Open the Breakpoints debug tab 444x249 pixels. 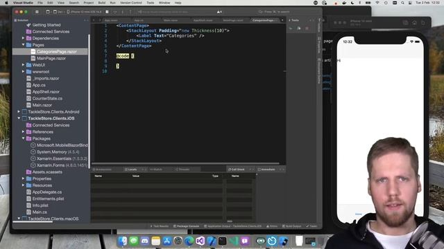103,169
